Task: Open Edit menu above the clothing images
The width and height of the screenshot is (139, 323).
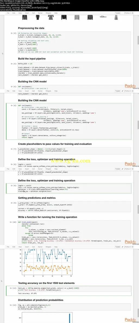Action: coord(14,13)
